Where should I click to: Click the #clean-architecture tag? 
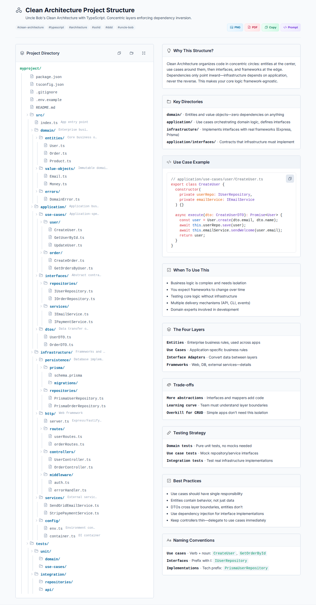tap(30, 27)
